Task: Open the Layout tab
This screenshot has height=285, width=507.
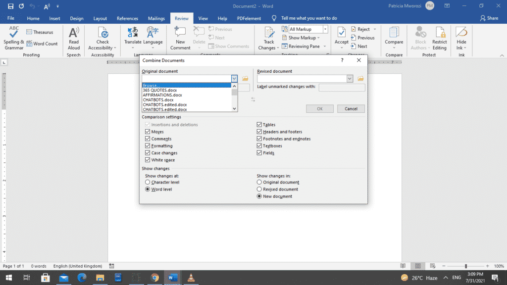Action: click(100, 18)
